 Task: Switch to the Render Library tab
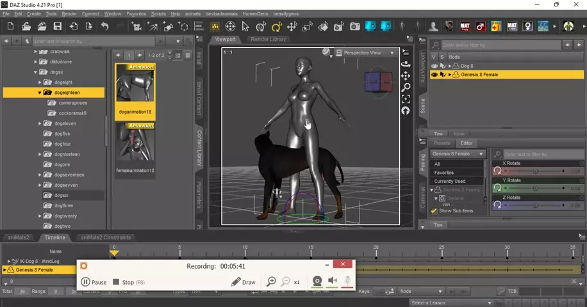[269, 39]
